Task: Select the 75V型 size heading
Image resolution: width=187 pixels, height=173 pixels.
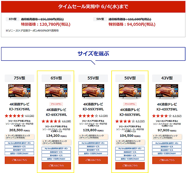Action: (x=20, y=78)
